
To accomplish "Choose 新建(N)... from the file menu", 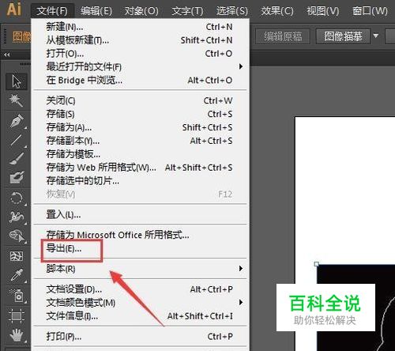I will (140, 27).
